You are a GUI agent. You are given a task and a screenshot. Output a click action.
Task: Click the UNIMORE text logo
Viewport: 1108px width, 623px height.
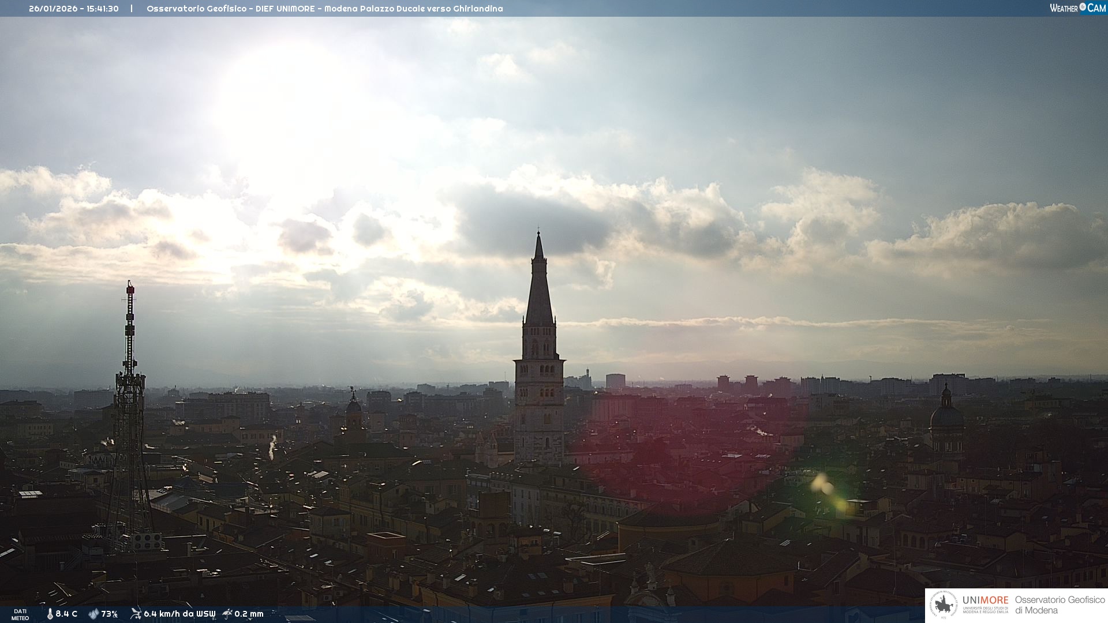(x=985, y=601)
